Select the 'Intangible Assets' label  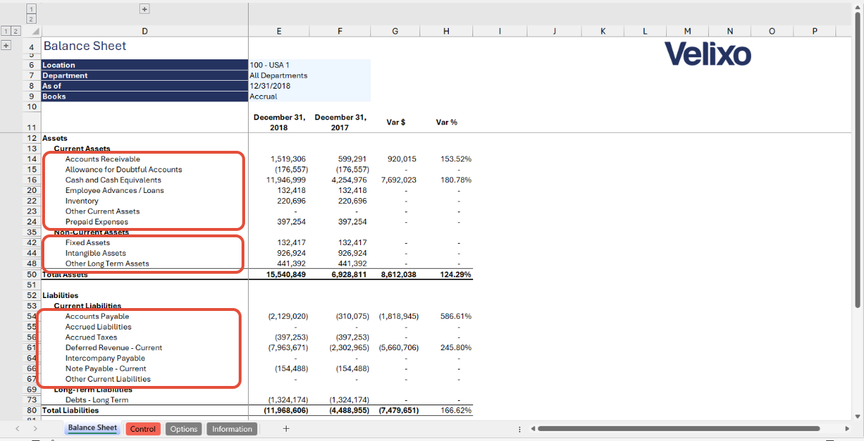tap(95, 253)
